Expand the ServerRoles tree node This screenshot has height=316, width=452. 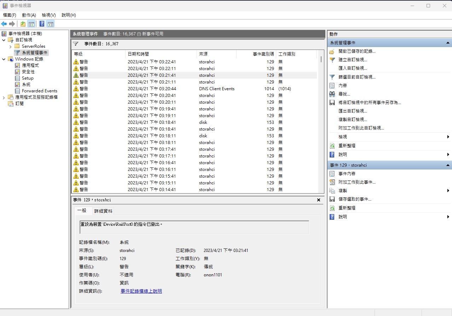[x=11, y=46]
